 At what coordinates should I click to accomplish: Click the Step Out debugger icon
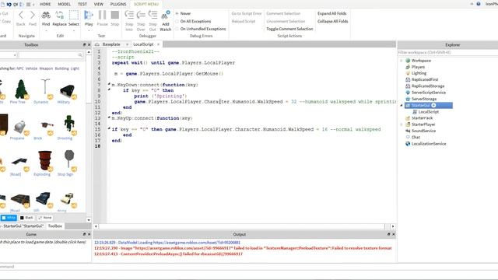(x=153, y=15)
